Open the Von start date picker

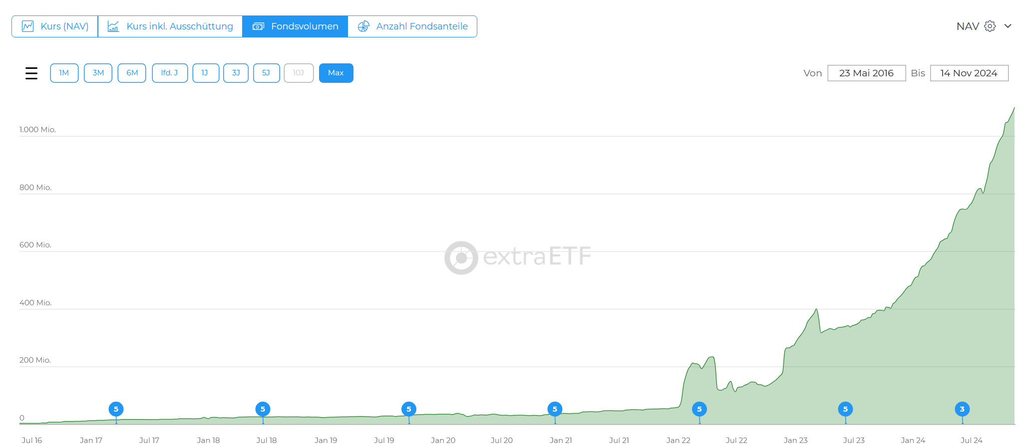tap(866, 73)
